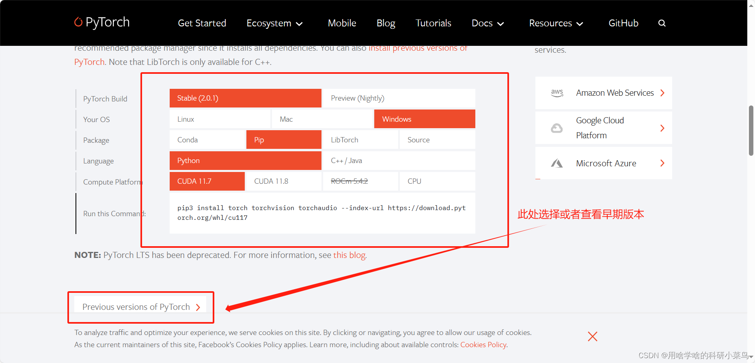Click the Google Cloud Platform arrow chevron

pos(662,128)
